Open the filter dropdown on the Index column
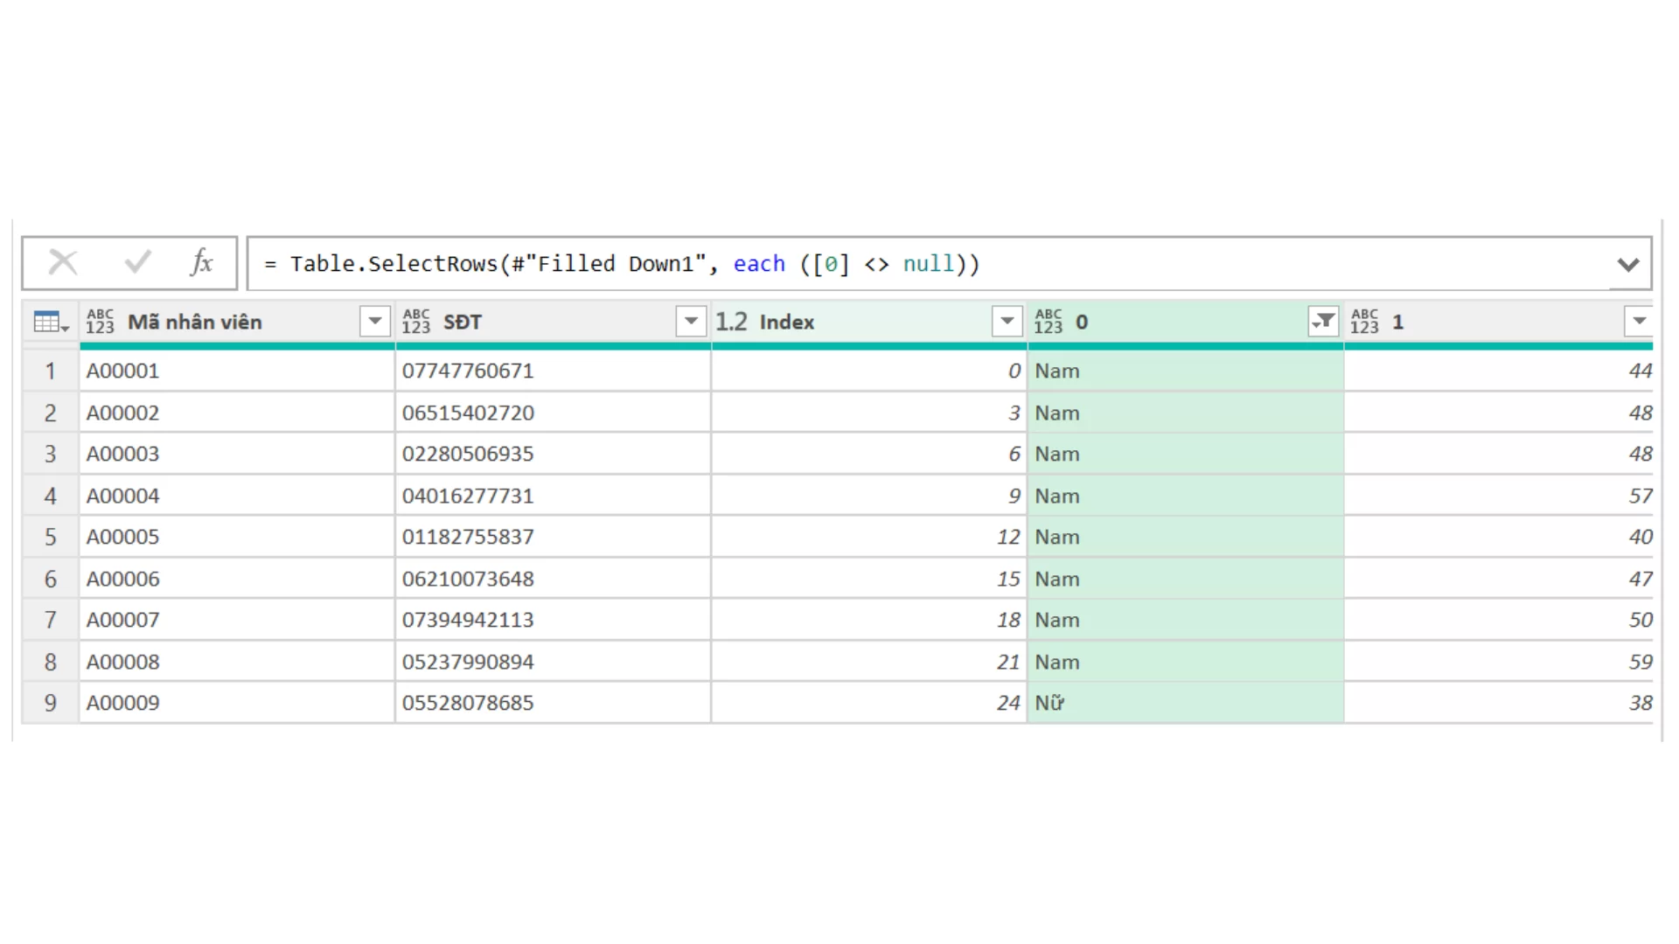The height and width of the screenshot is (944, 1679). [1007, 321]
